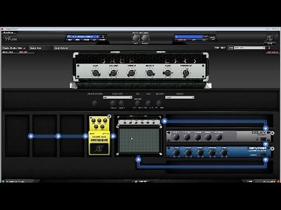
Task: Click the stepper arrows beside the amp model dropdown
Action: [x=269, y=48]
